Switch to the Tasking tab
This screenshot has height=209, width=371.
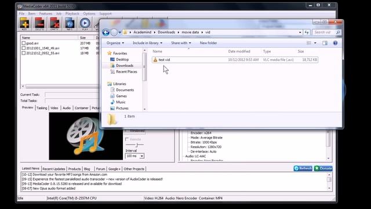click(42, 108)
